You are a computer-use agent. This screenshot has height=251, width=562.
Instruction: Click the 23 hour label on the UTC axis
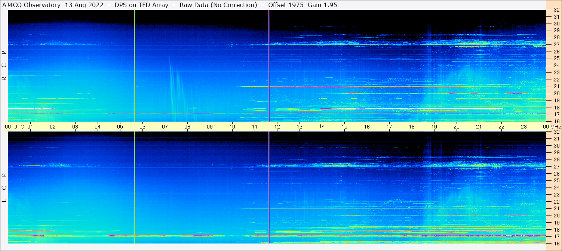pos(524,127)
